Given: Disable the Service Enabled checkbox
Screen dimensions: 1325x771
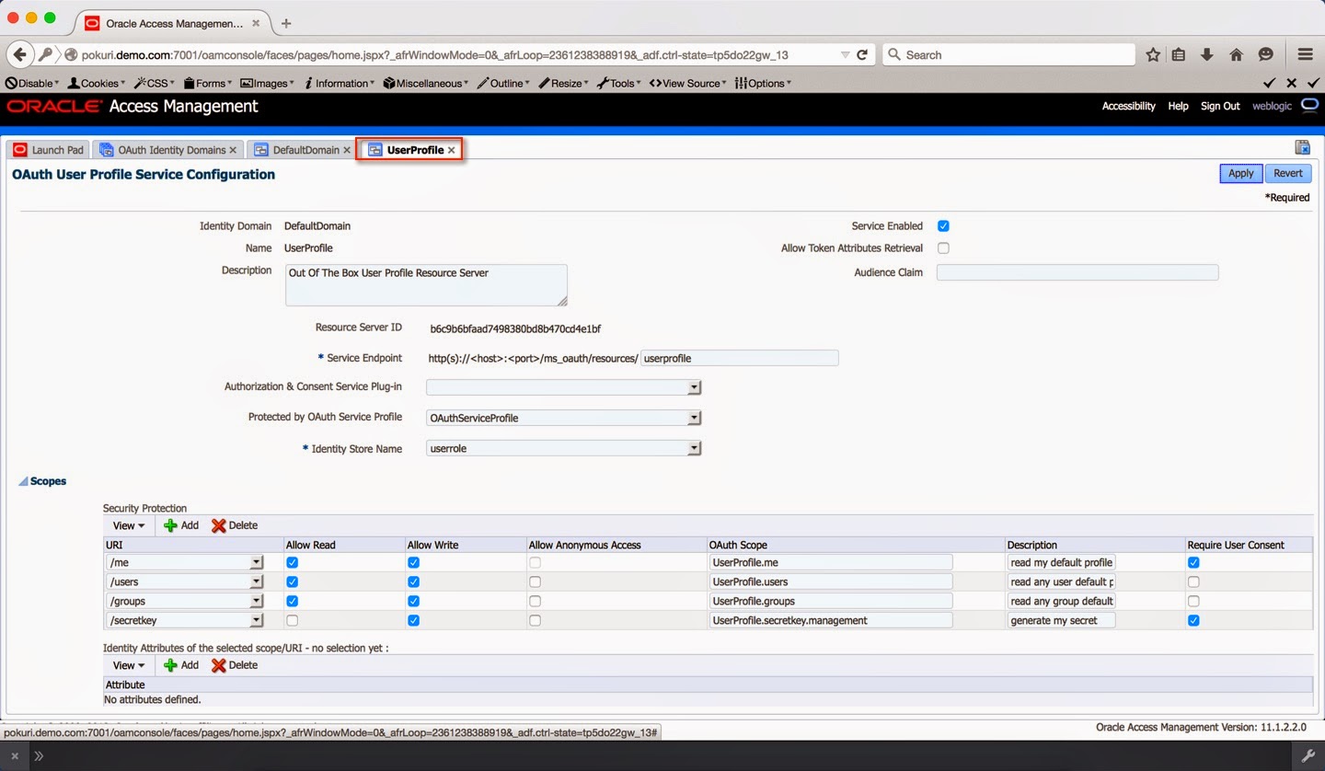Looking at the screenshot, I should pos(943,225).
